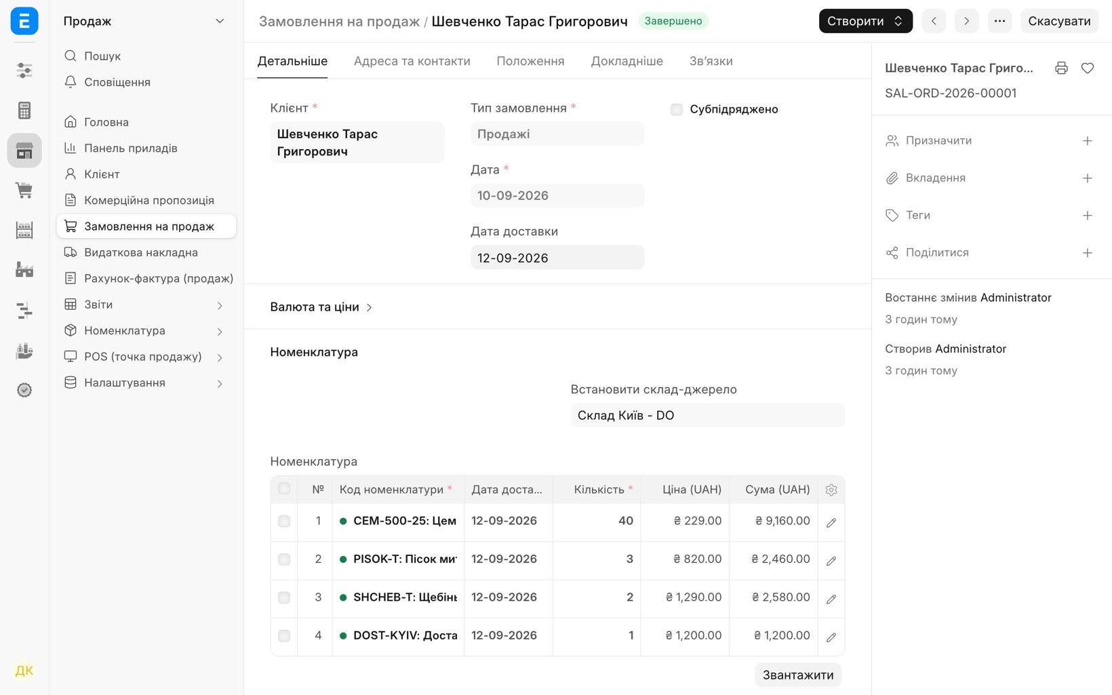Screen dimensions: 1112x695
Task: Open the Створити dropdown button
Action: (865, 21)
